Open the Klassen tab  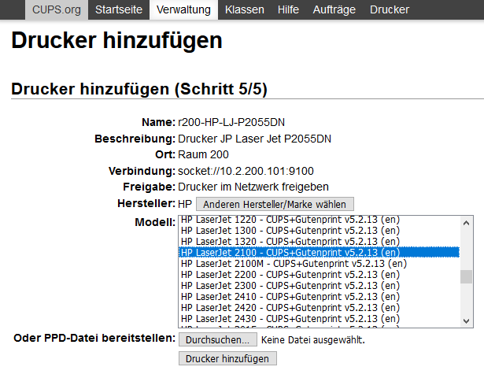coord(245,9)
